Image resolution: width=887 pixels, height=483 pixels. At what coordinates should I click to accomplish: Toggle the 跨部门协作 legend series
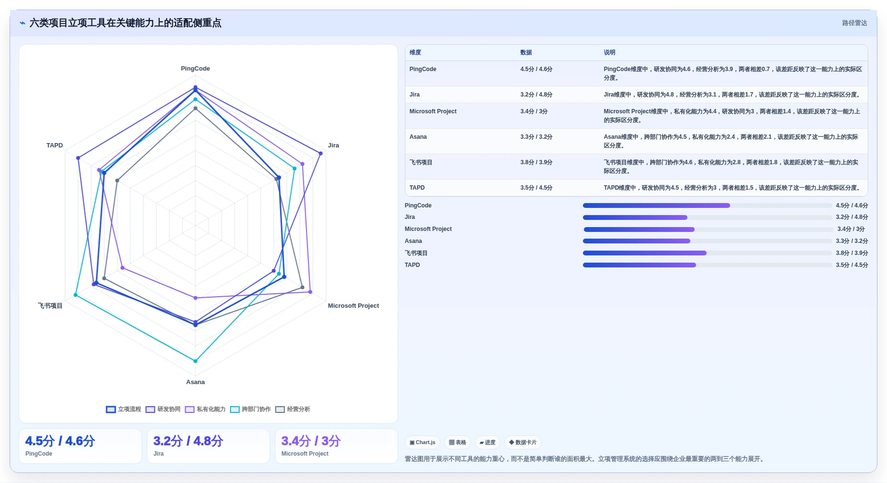click(x=250, y=409)
